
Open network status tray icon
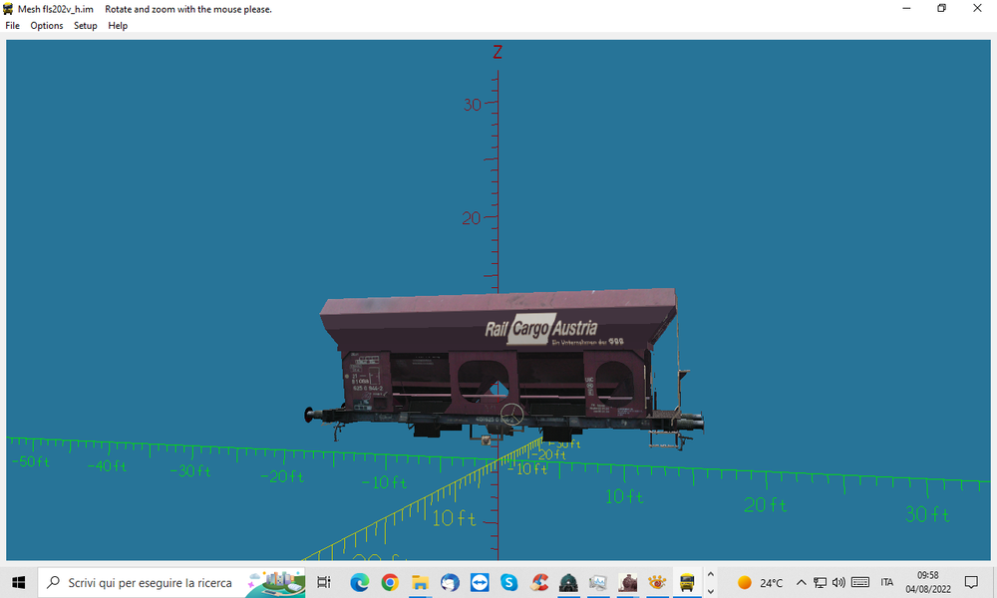pos(821,582)
